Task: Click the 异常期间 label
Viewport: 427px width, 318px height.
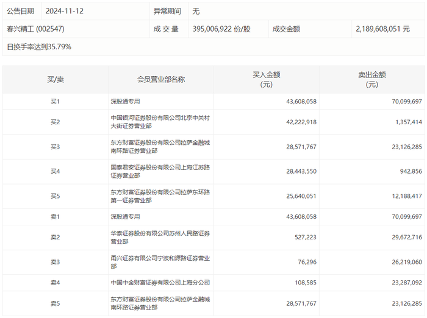Action: point(167,11)
